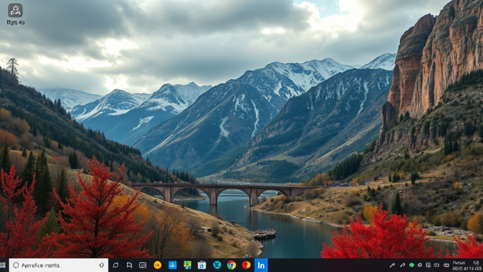Launch the Store bag icon
Image resolution: width=483 pixels, height=272 pixels.
point(202,265)
